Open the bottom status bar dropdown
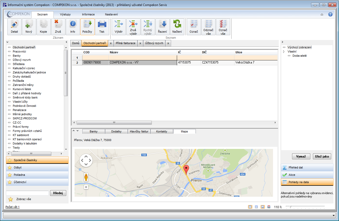339x221 pixels. click(334, 215)
